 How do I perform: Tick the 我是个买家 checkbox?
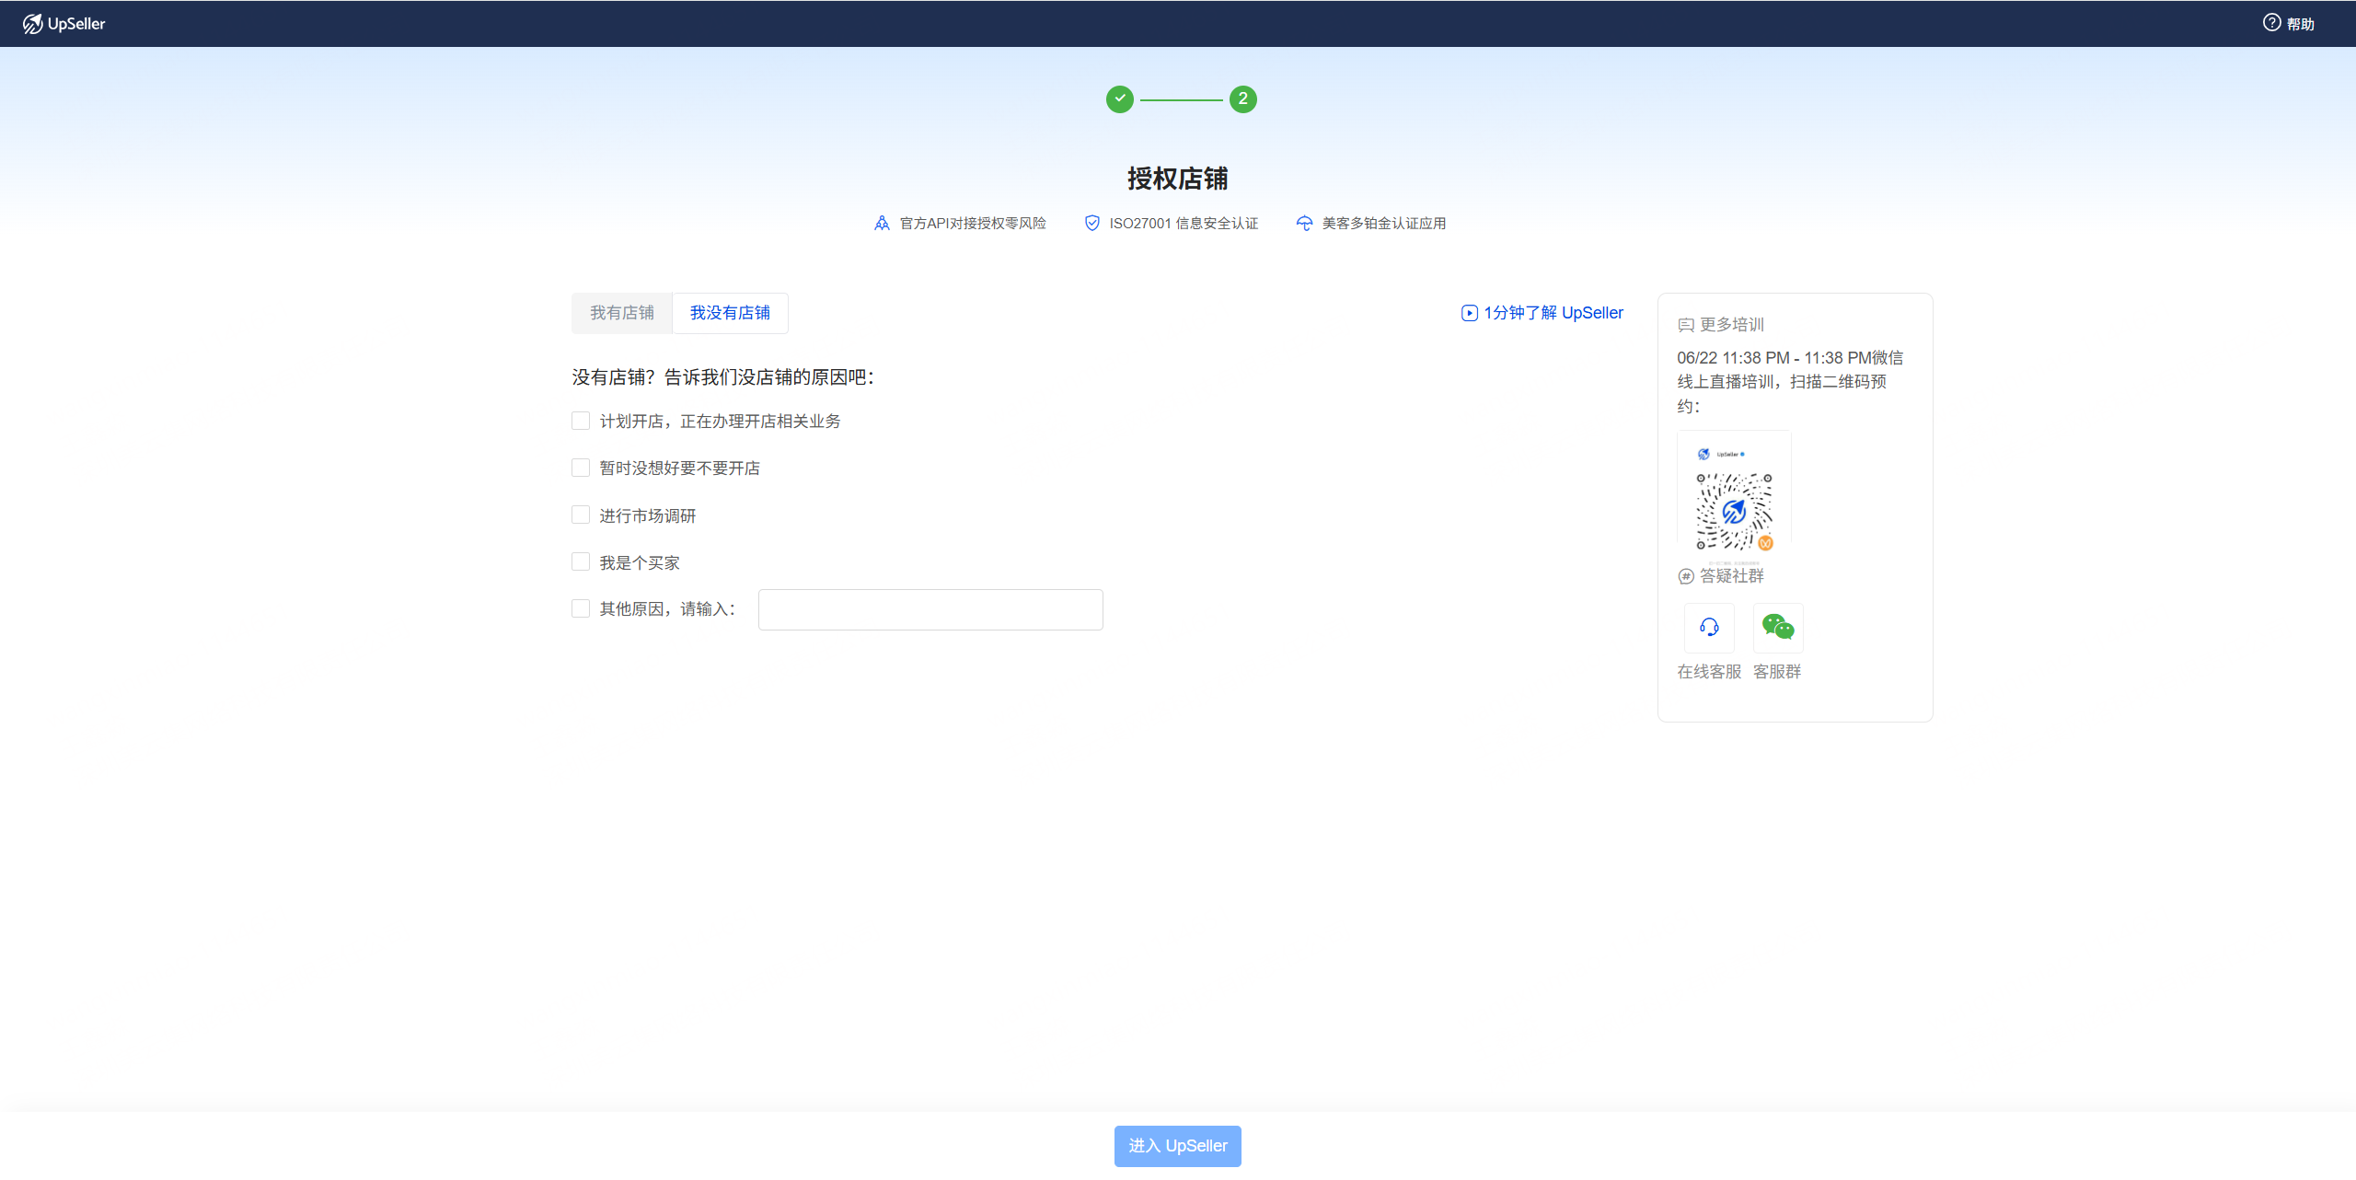(x=581, y=561)
